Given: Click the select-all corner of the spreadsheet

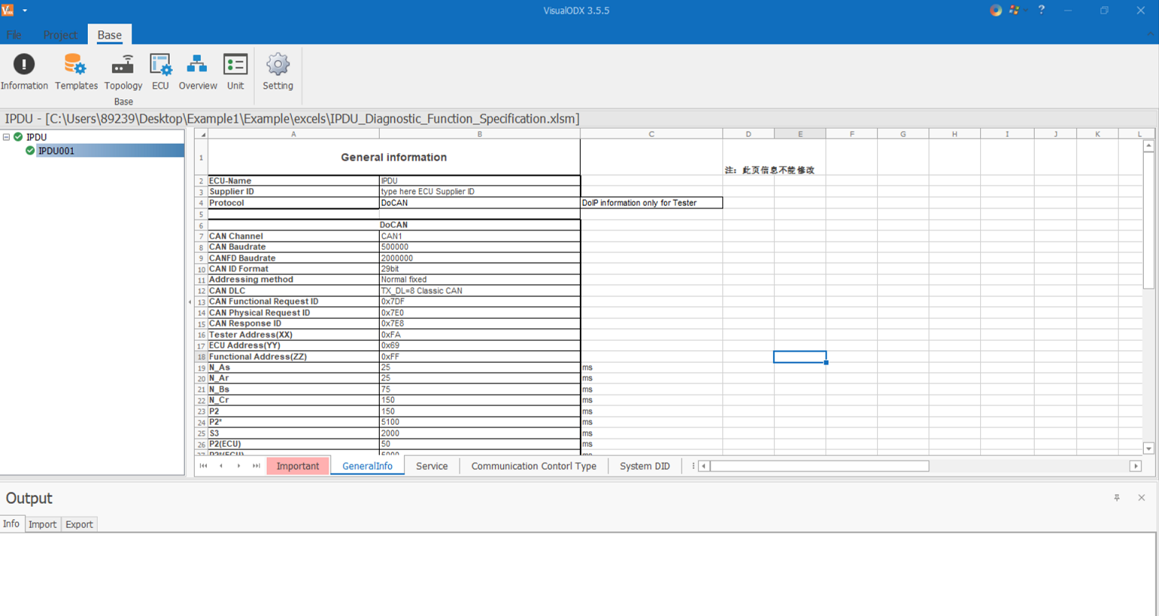Looking at the screenshot, I should pos(201,134).
